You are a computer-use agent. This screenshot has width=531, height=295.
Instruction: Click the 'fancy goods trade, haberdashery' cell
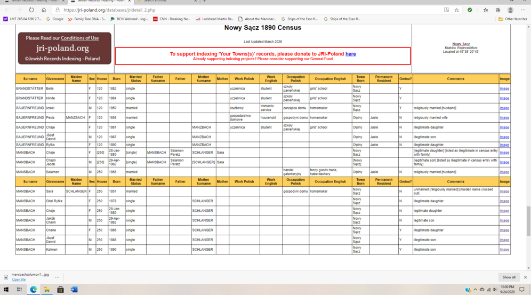click(330, 172)
